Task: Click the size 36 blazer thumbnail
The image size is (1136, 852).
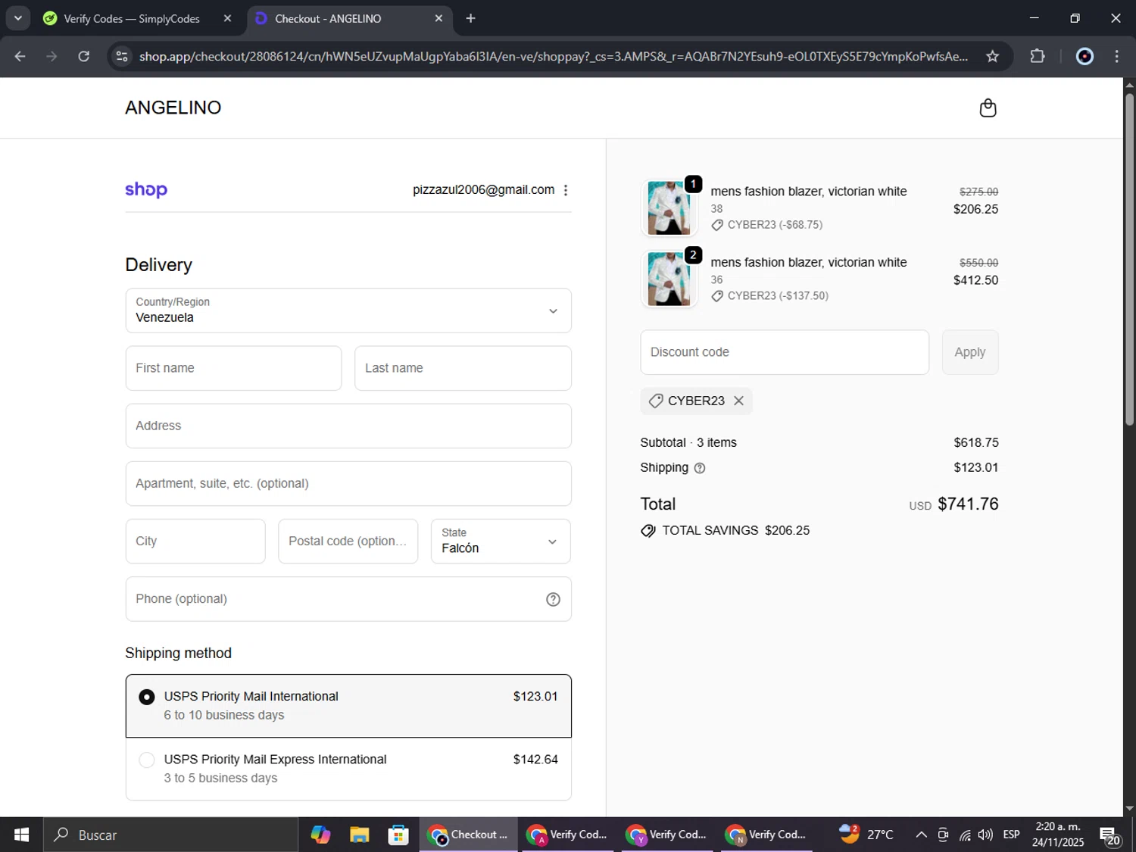Action: click(669, 279)
